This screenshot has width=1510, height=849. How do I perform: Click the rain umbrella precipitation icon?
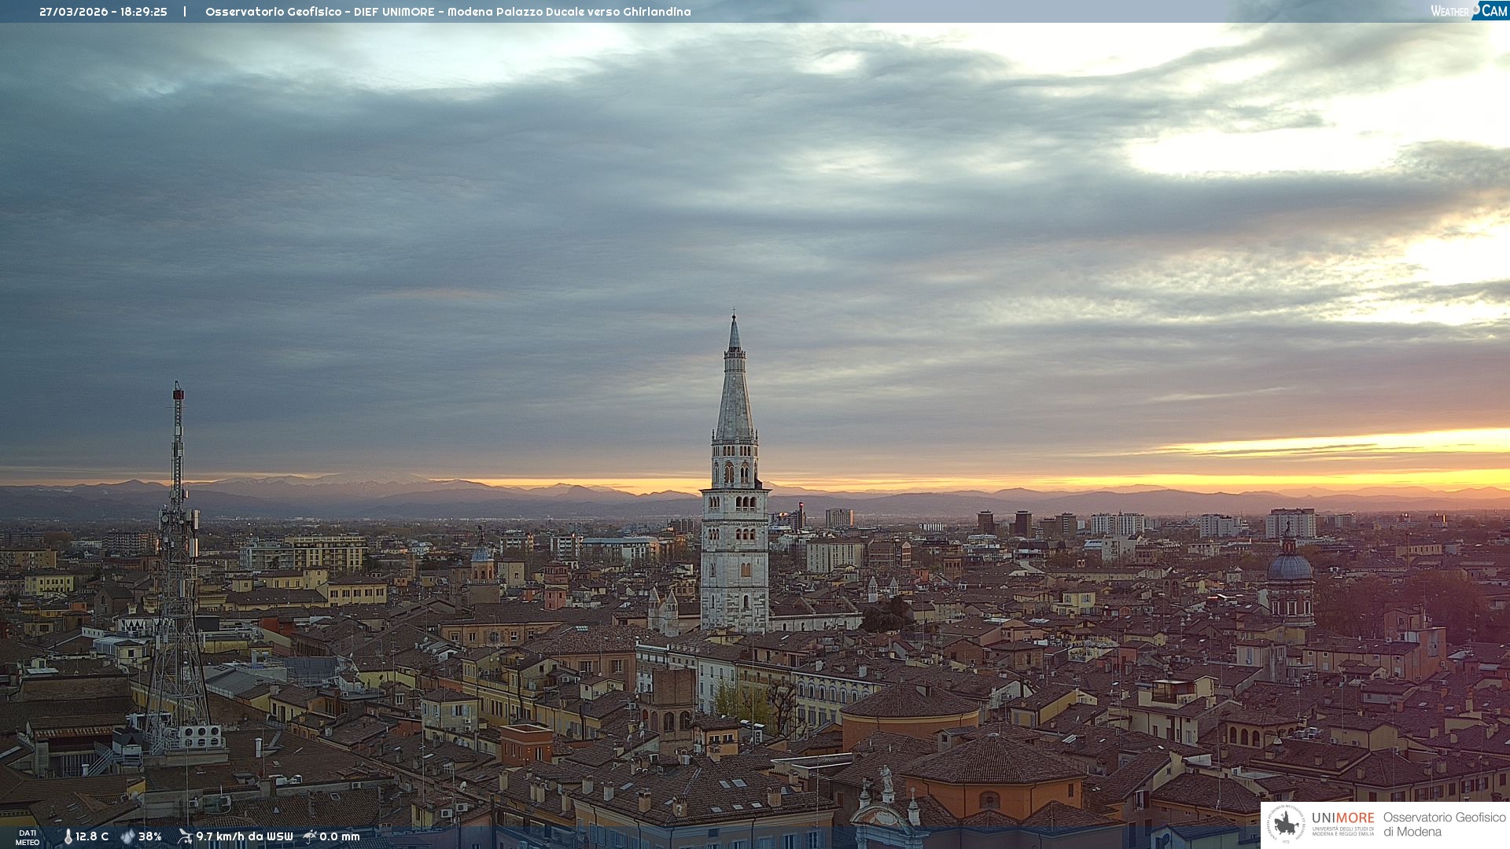(310, 836)
